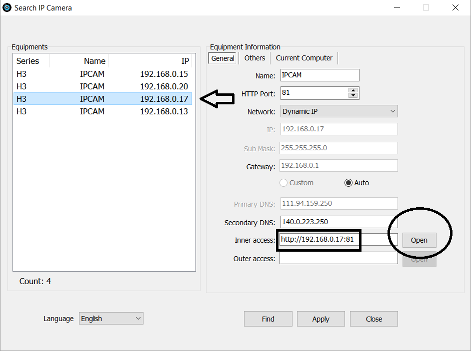Viewport: 471px width, 351px height.
Task: Expand the Network type dropdown
Action: pyautogui.click(x=339, y=111)
